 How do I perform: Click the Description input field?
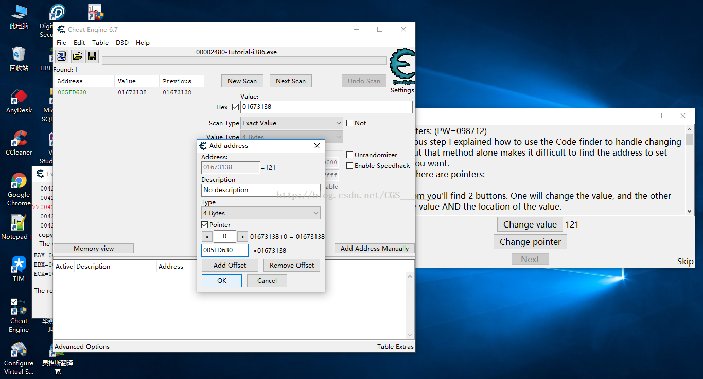click(x=260, y=190)
